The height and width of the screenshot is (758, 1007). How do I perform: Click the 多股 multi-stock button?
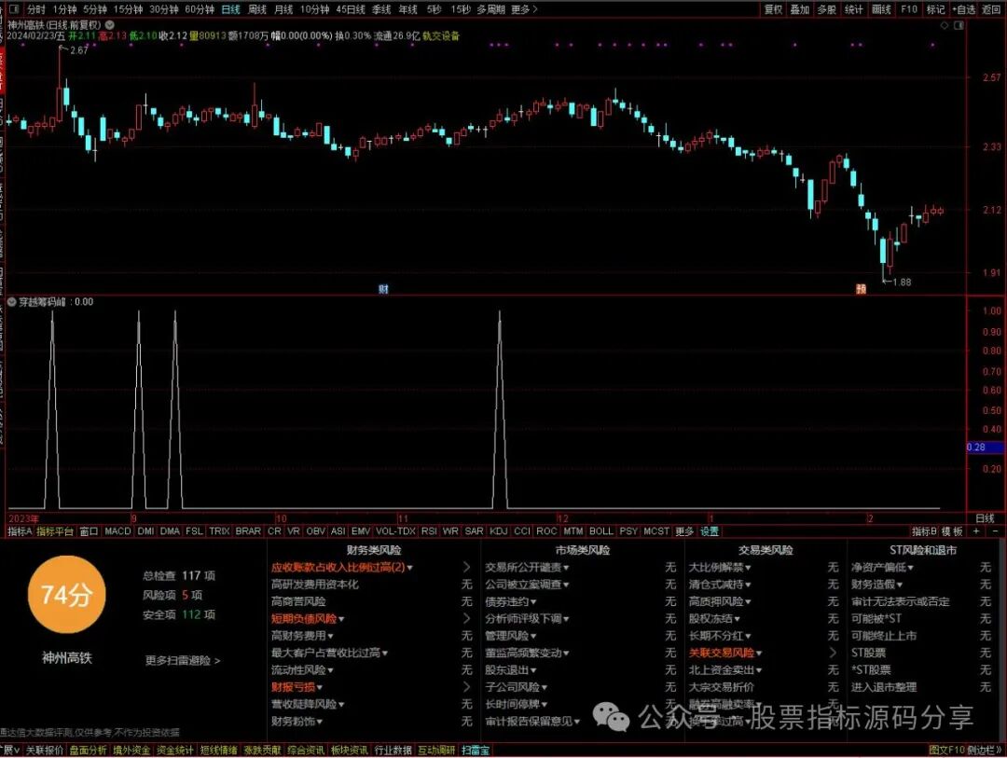click(826, 9)
